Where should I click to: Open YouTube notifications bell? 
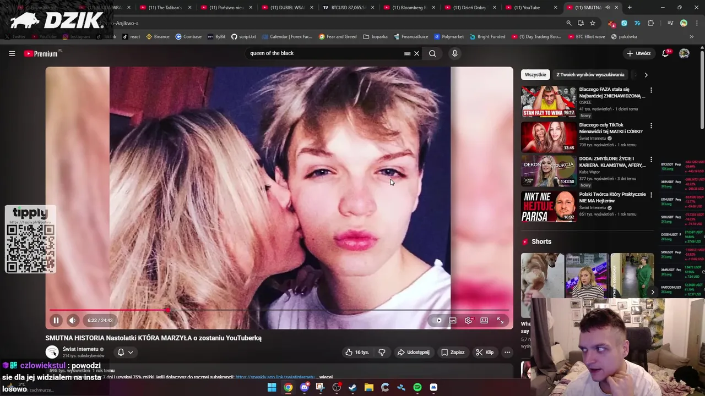tap(665, 53)
